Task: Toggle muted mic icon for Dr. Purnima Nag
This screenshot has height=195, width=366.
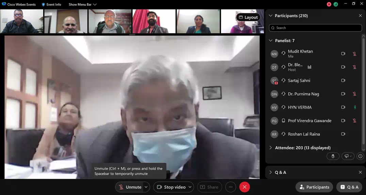Action: pyautogui.click(x=354, y=94)
